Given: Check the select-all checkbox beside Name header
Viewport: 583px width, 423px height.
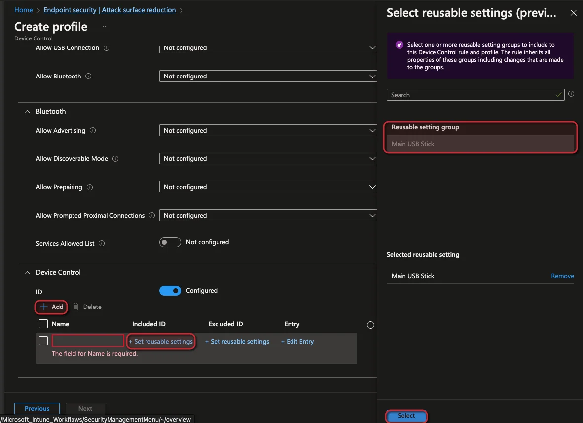Looking at the screenshot, I should [x=43, y=324].
